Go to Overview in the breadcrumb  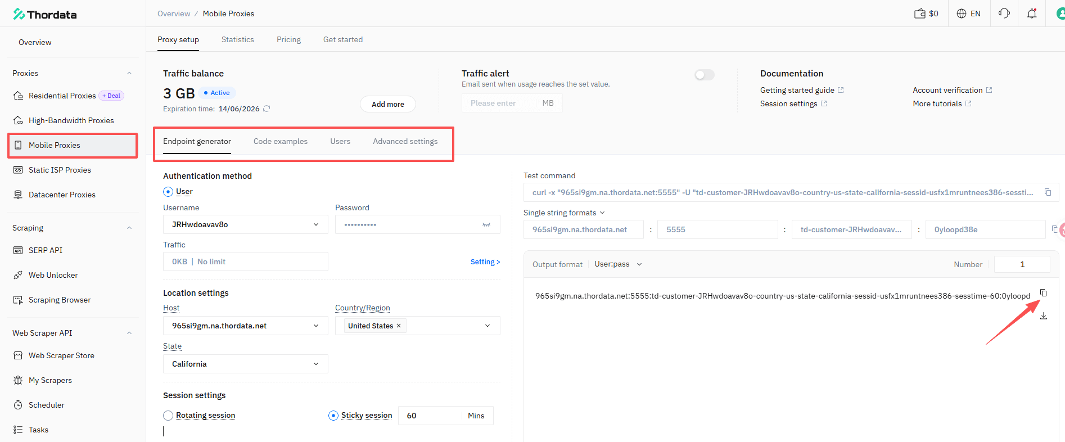tap(174, 13)
